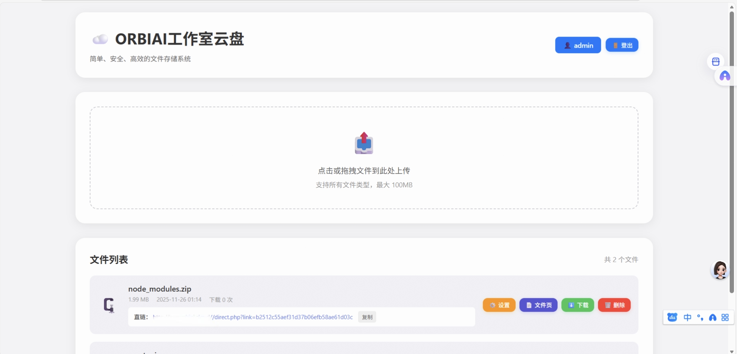Click the floating card widget icon on right edge
Image resolution: width=737 pixels, height=354 pixels.
pos(715,61)
